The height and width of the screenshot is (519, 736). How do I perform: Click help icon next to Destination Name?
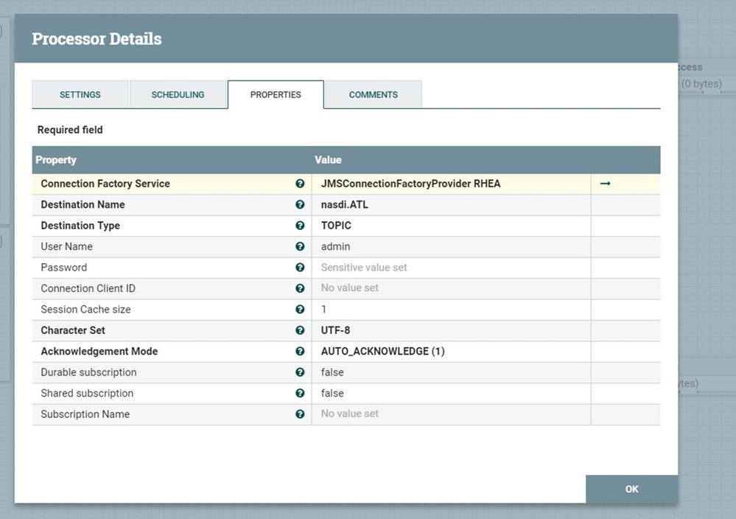coord(300,205)
